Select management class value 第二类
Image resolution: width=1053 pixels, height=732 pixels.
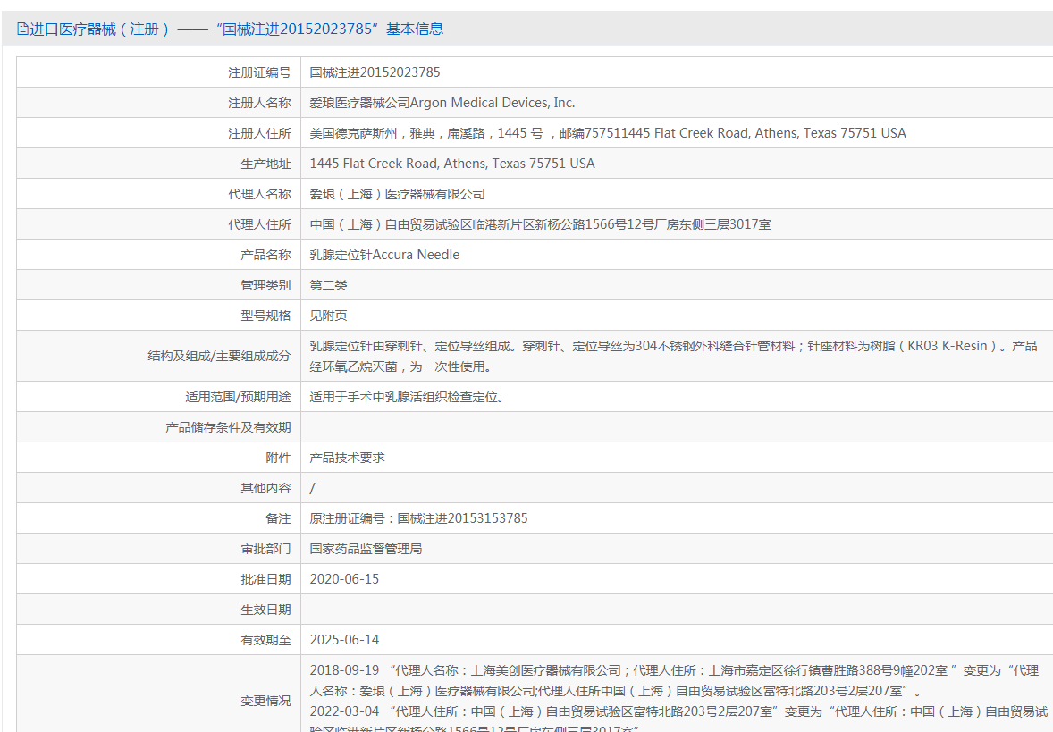328,285
